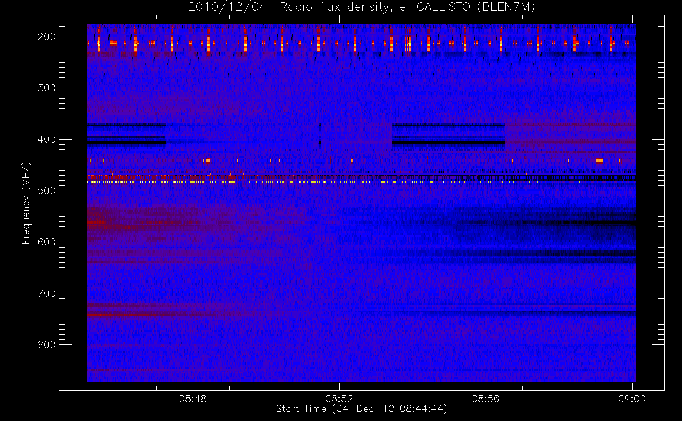The image size is (682, 421).
Task: Select the 400 frequency tick label
Action: click(47, 139)
